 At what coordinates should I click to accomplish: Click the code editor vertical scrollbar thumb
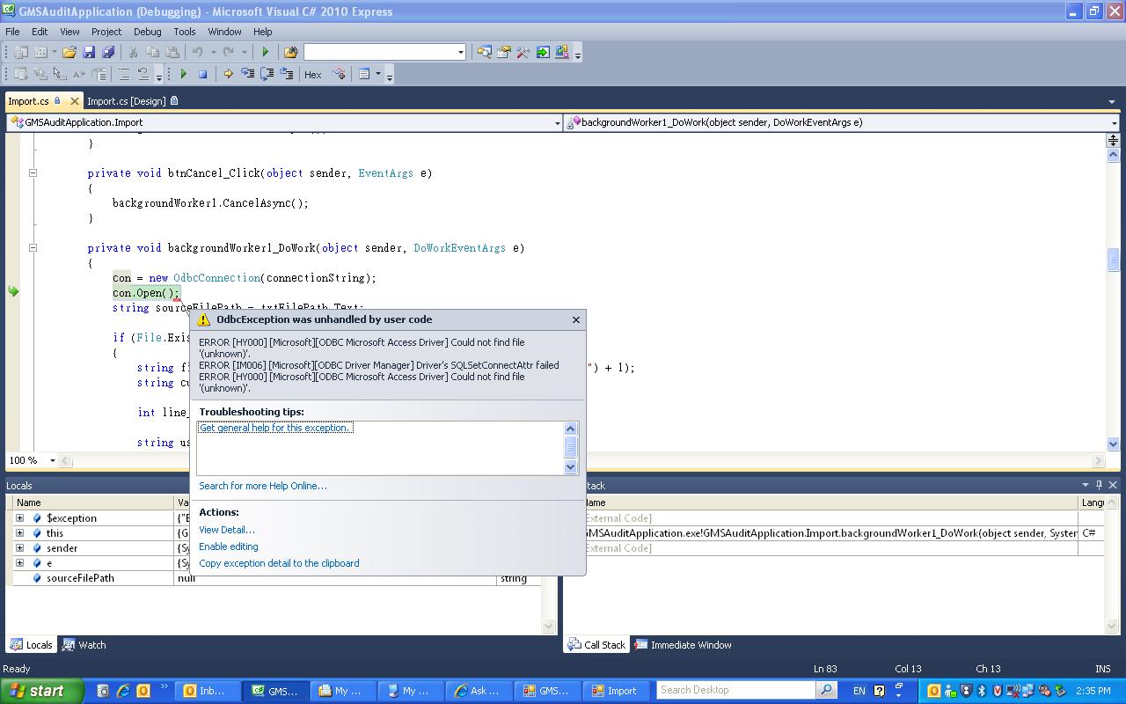coord(1113,260)
